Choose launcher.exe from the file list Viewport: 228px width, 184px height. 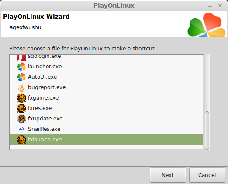(107, 67)
